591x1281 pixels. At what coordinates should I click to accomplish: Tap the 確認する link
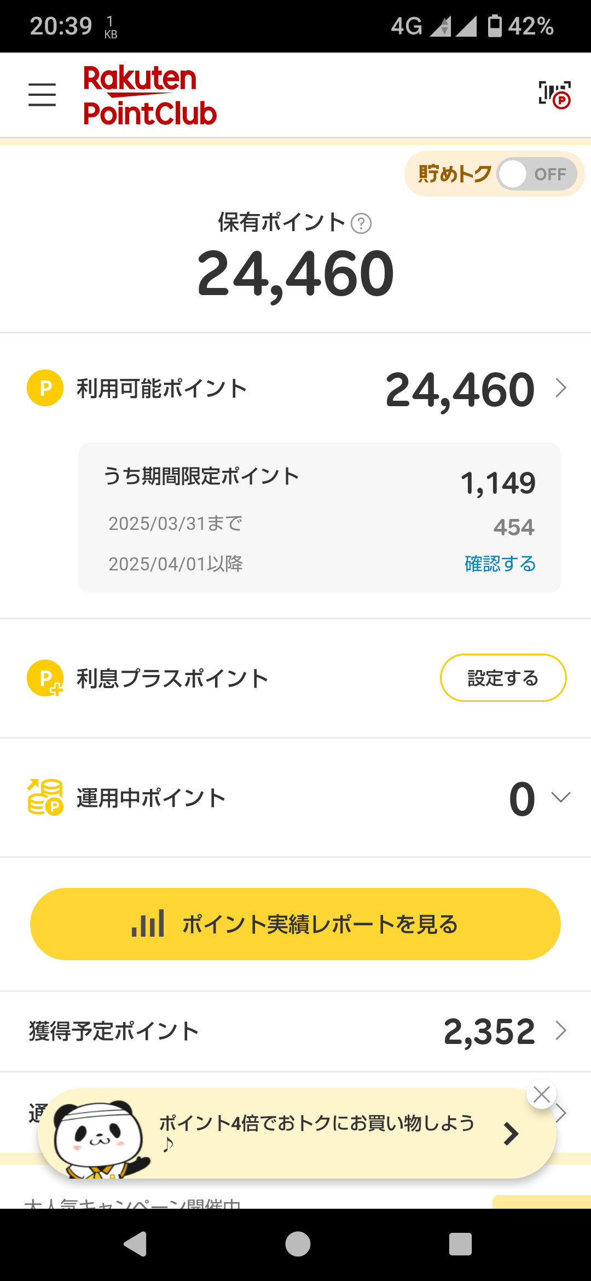pyautogui.click(x=500, y=563)
